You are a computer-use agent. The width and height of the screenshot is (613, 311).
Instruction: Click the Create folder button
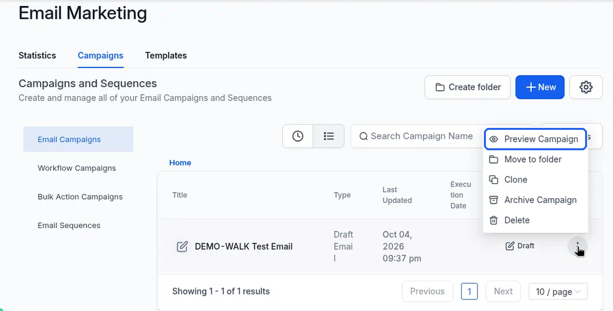[x=467, y=87]
